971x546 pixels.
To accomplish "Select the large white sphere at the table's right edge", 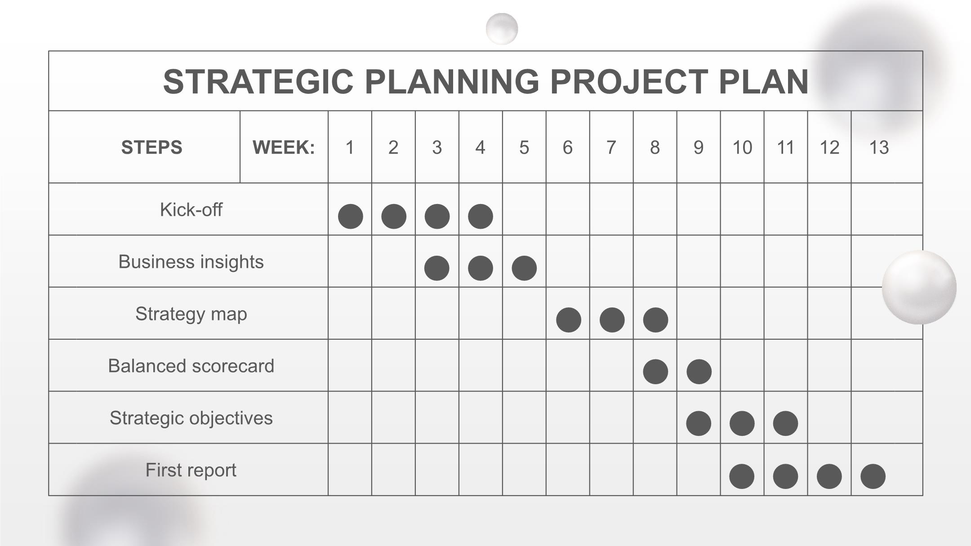I will tap(919, 287).
